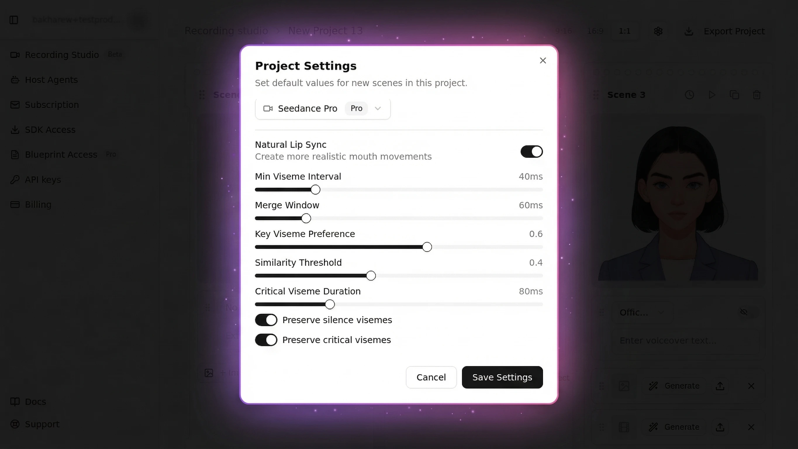
Task: Open SDK Access from the sidebar
Action: pos(50,129)
